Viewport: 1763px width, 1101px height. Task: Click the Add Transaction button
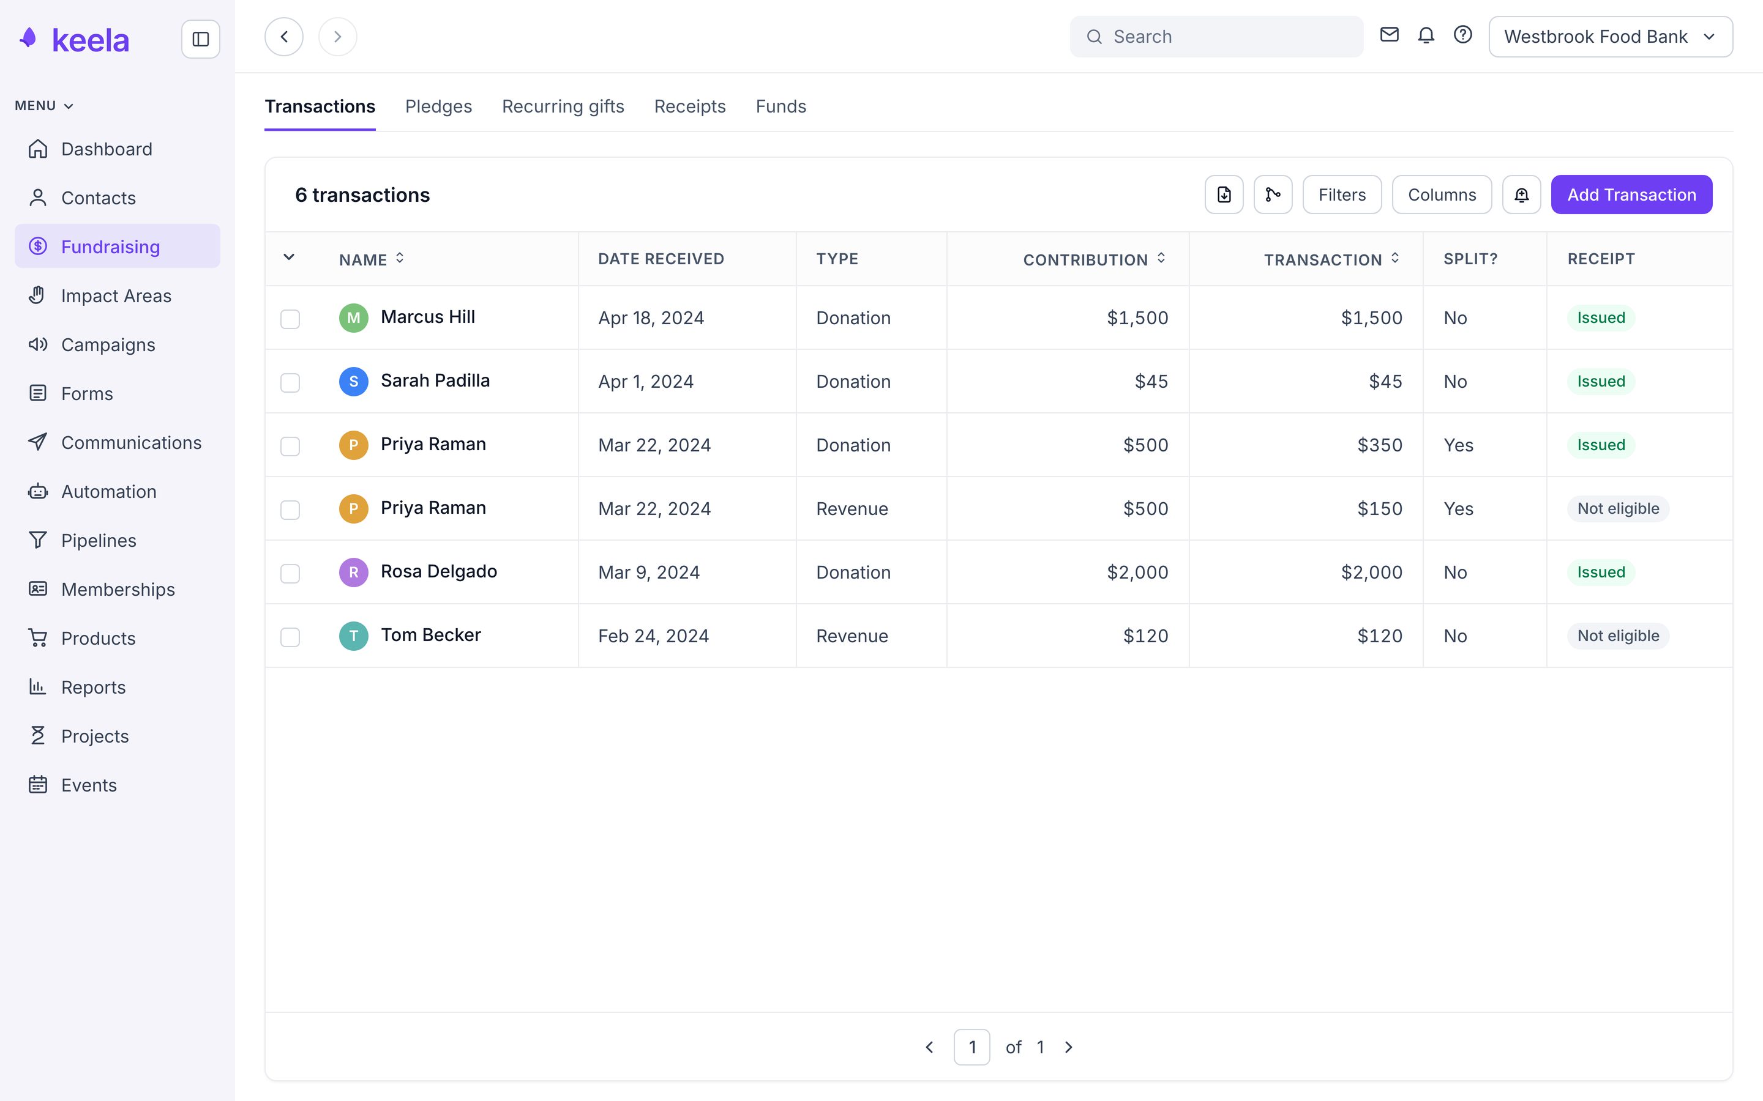(x=1631, y=195)
